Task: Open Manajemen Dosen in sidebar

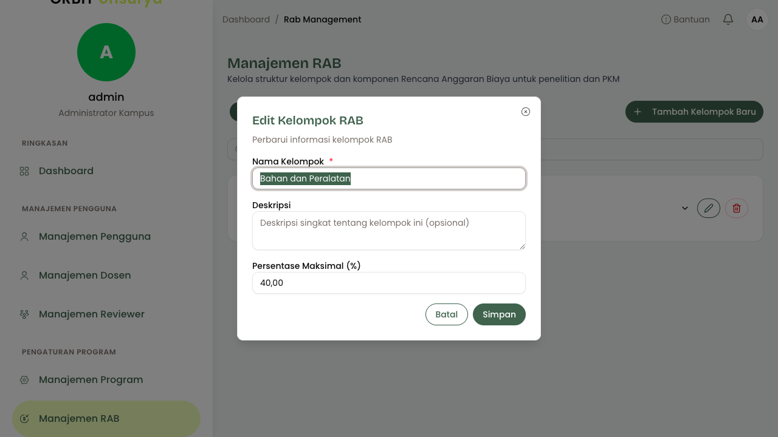Action: 106,276
